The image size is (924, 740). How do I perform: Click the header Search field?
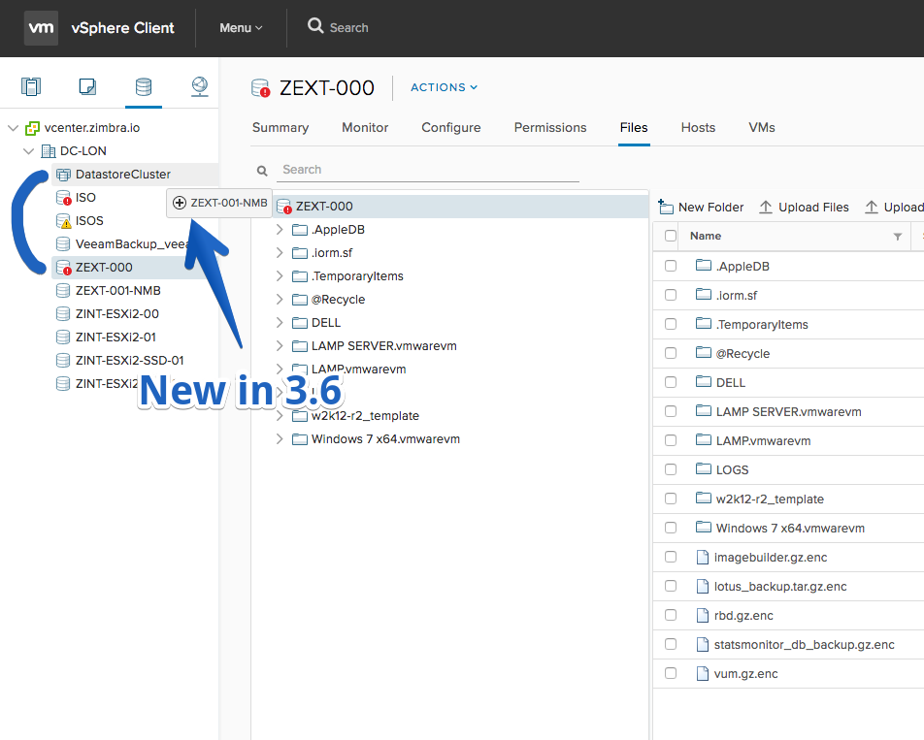[x=348, y=28]
